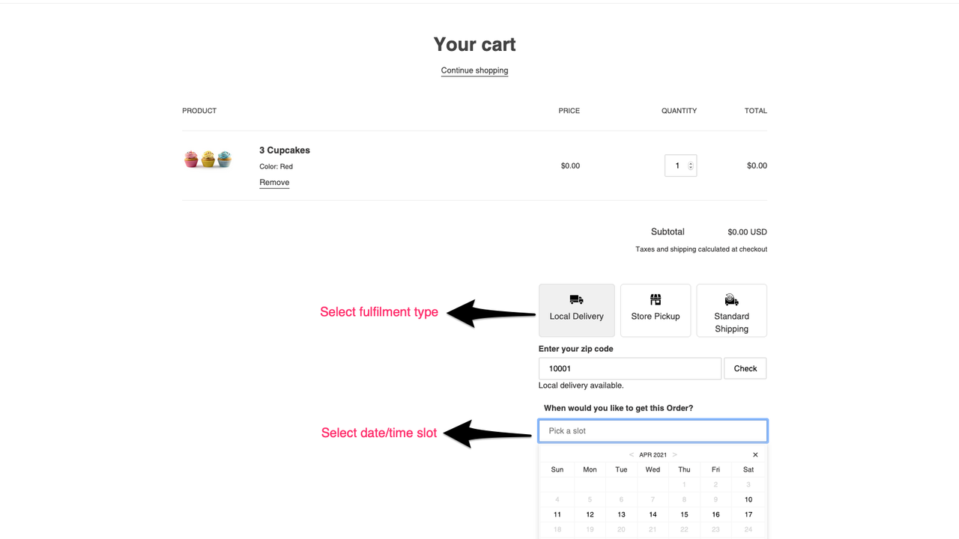Open the Pick a slot field
Viewport: 959px width, 539px height.
(653, 430)
